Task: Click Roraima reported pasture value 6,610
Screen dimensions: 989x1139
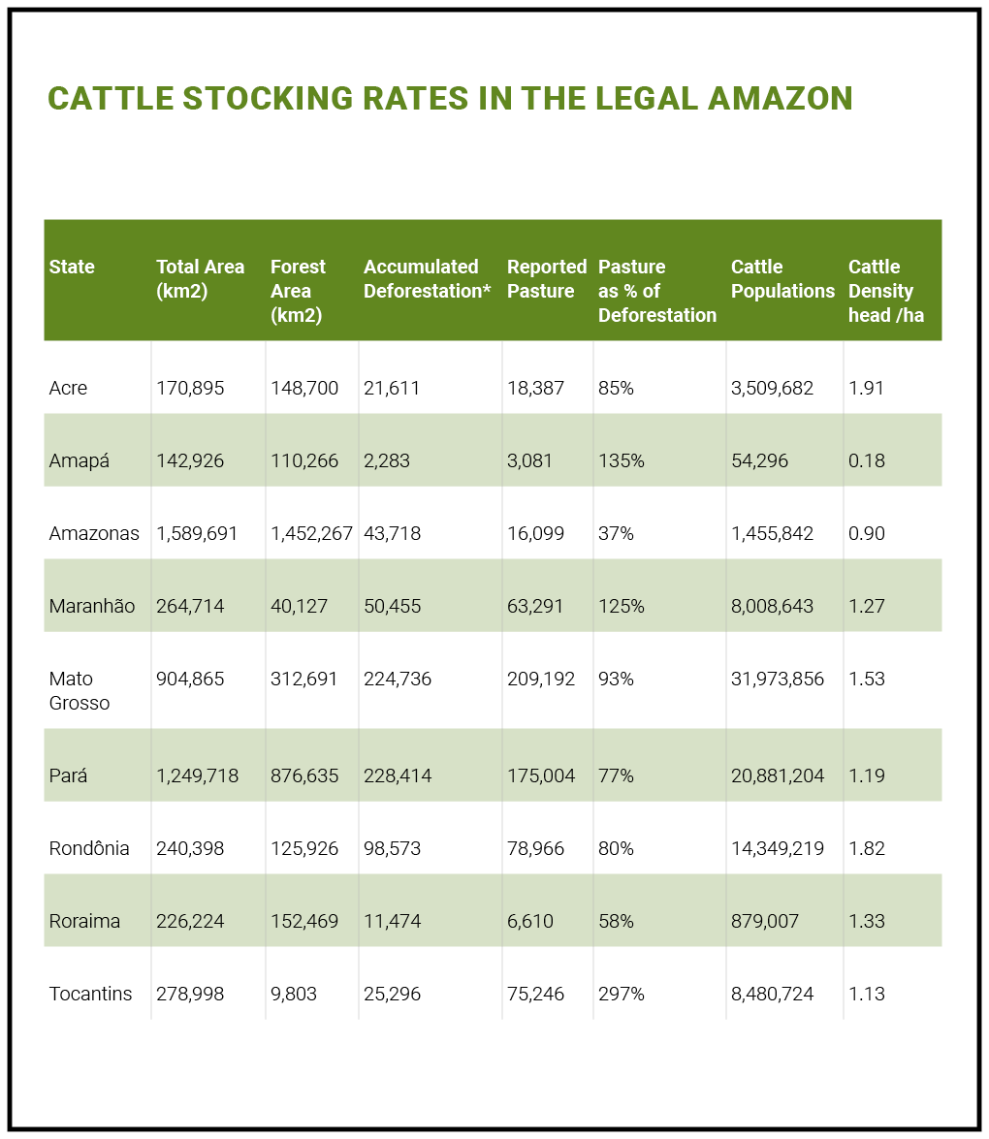Action: 530,921
